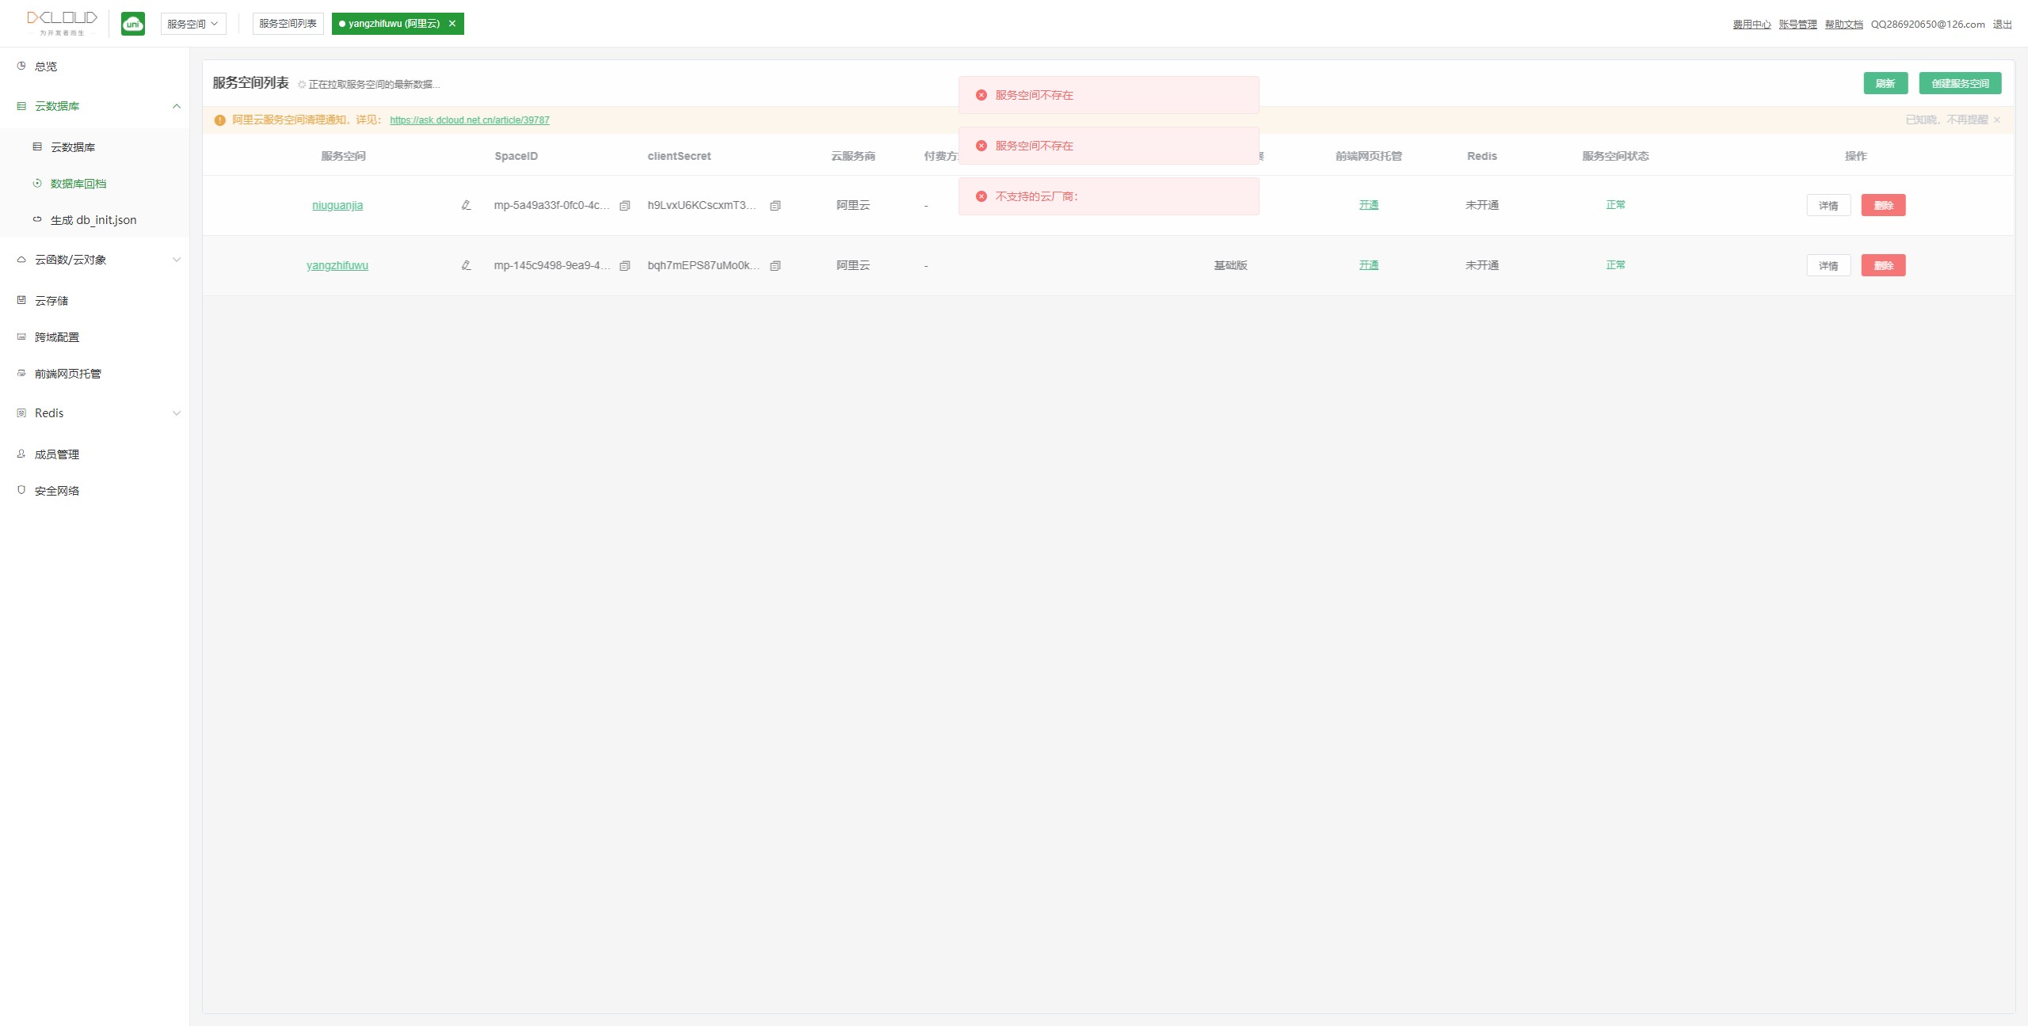The height and width of the screenshot is (1026, 2028).
Task: Copy the SpaceID of yangzhifuwu
Action: point(624,266)
